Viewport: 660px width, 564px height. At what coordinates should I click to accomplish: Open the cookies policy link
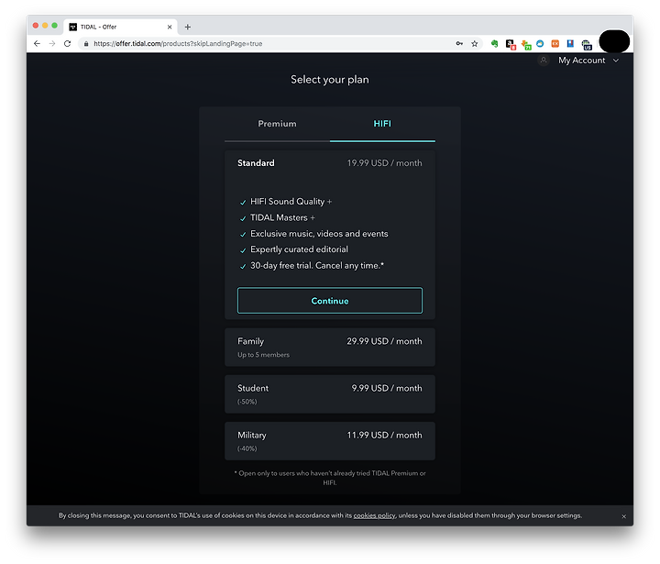pyautogui.click(x=374, y=515)
